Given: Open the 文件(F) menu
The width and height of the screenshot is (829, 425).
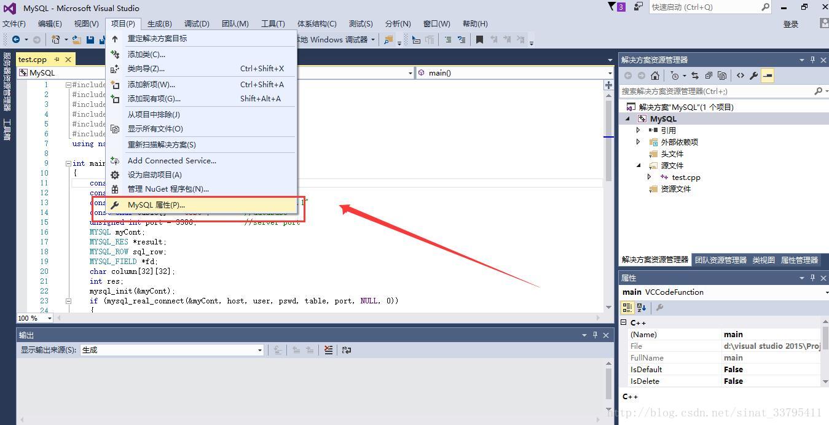Looking at the screenshot, I should tap(14, 24).
